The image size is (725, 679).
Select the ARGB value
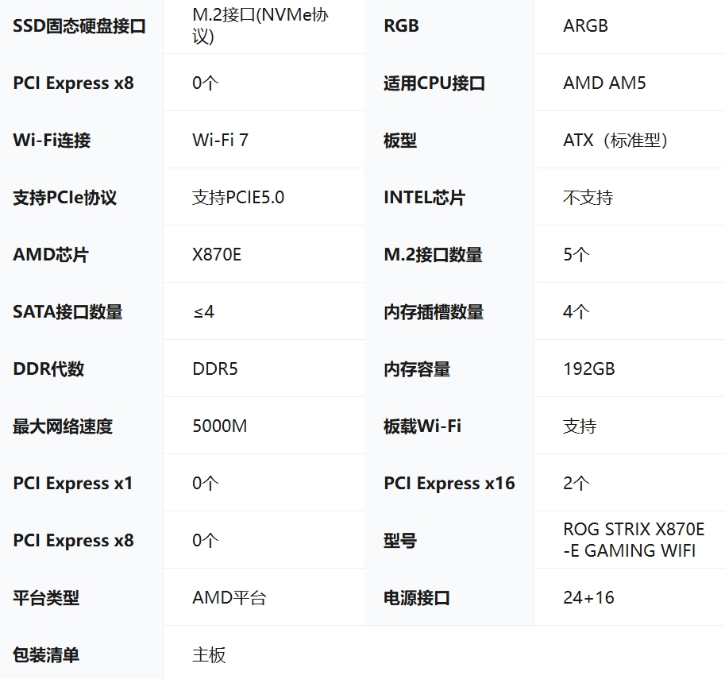(x=585, y=26)
